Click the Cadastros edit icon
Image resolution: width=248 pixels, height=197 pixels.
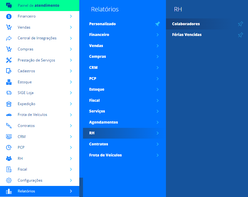(9, 71)
